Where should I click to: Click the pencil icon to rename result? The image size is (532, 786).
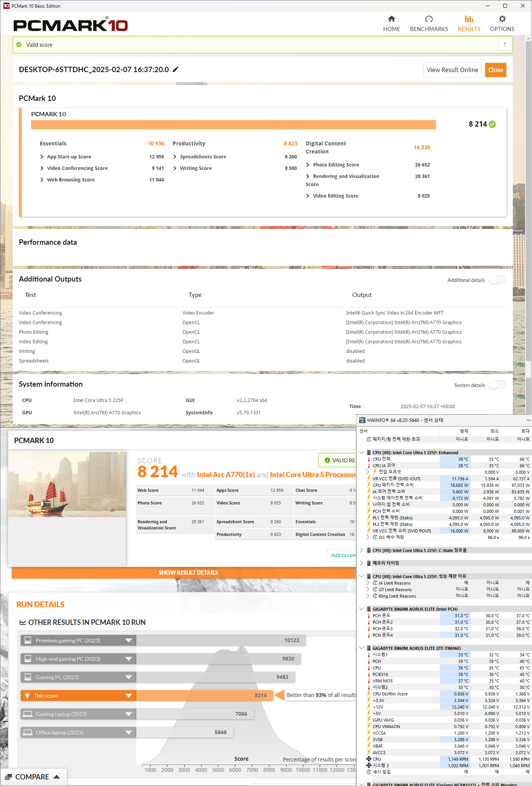tap(176, 69)
